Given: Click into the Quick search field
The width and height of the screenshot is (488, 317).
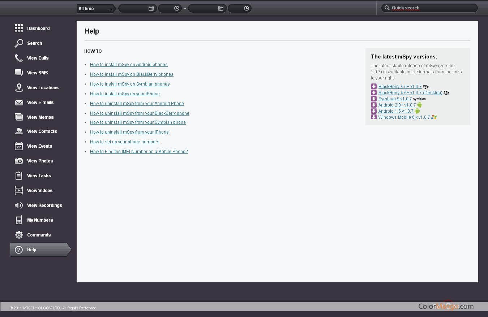Looking at the screenshot, I should coord(432,8).
